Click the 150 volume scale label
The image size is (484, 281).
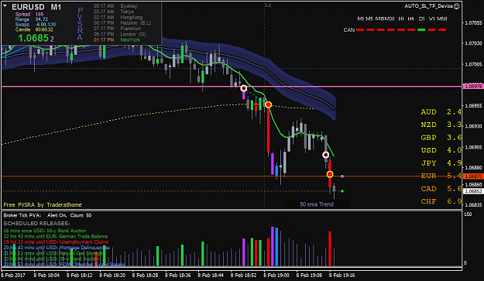point(468,214)
